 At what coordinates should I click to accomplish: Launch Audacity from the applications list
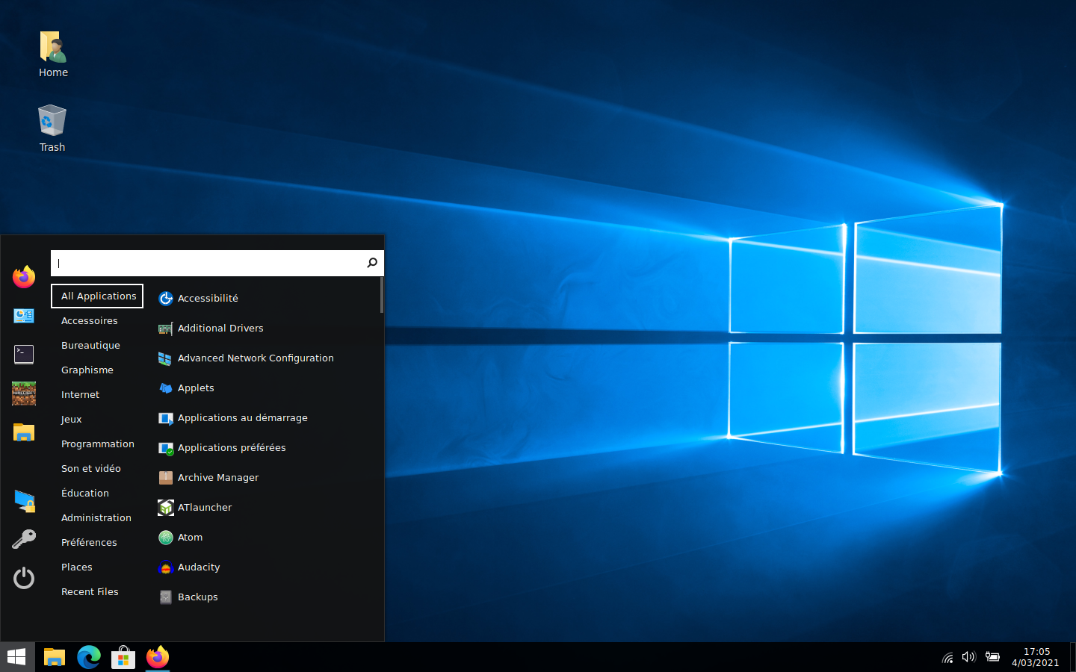tap(199, 567)
